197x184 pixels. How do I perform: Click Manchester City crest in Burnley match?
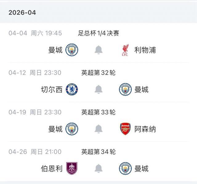[125, 168]
